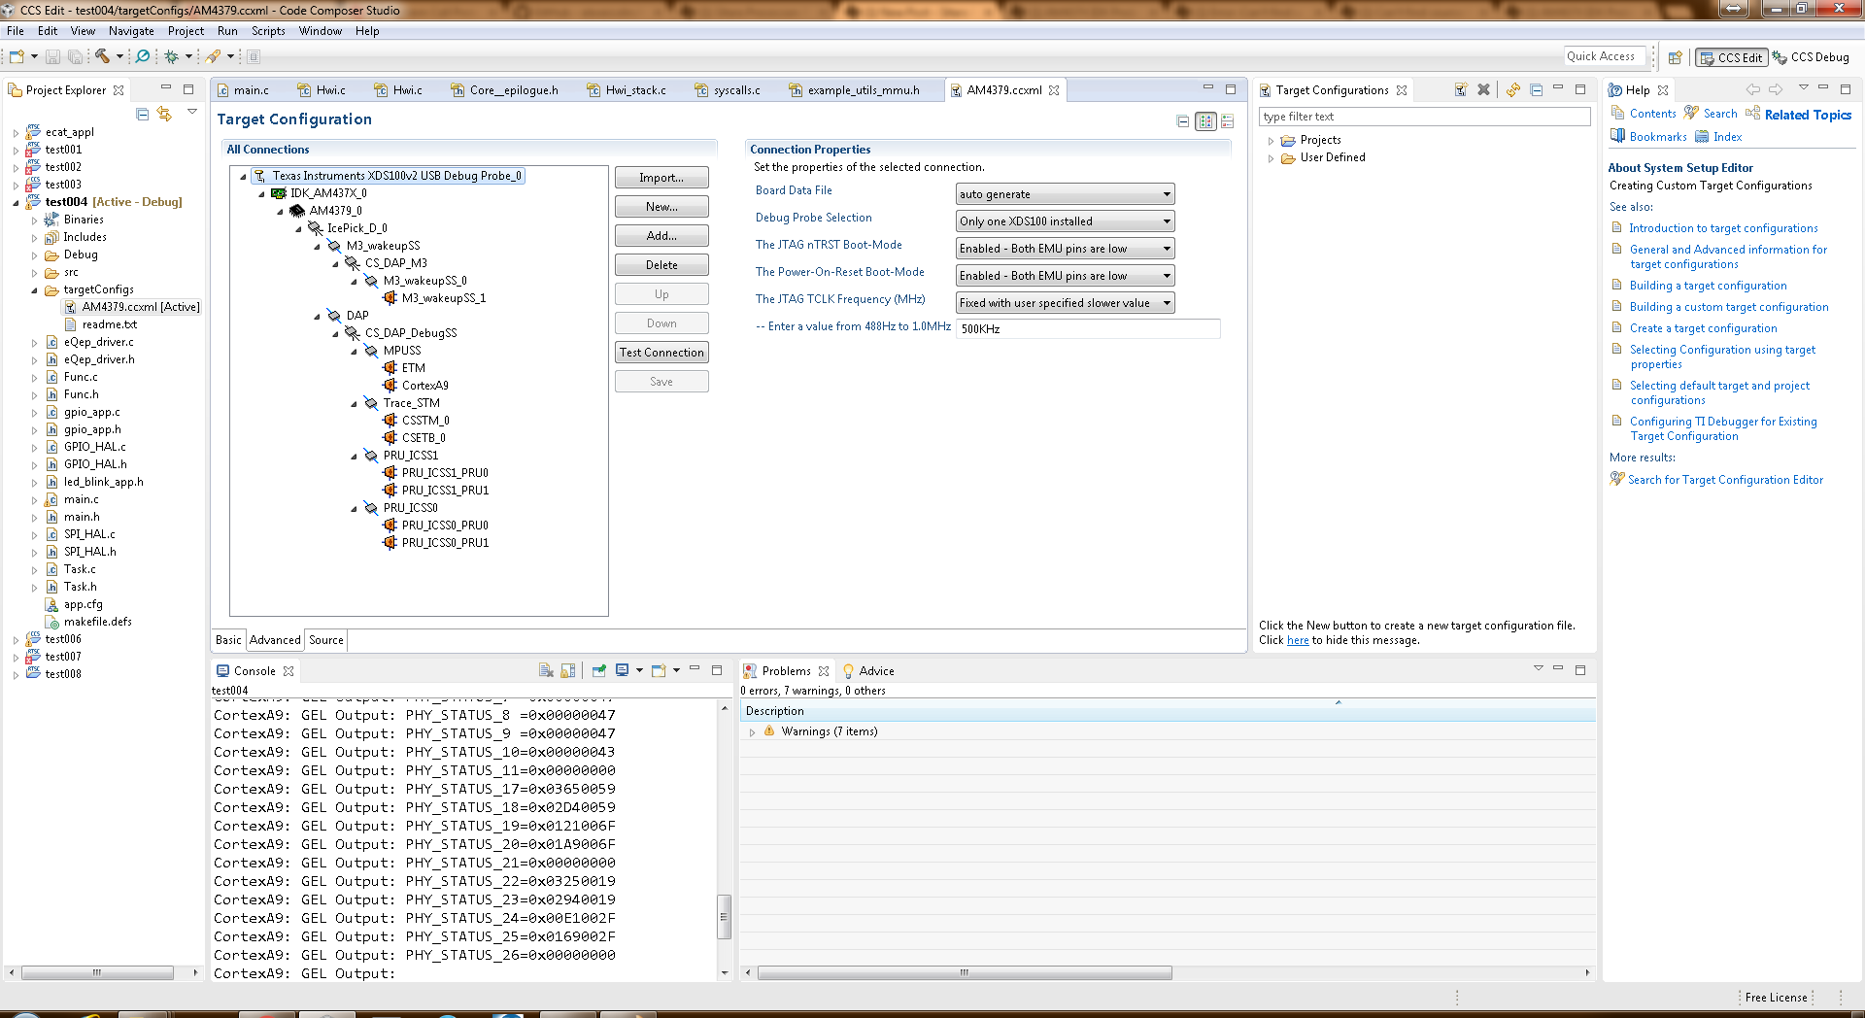1865x1018 pixels.
Task: Click the list layout icon in Target Configuration header
Action: (x=1228, y=121)
